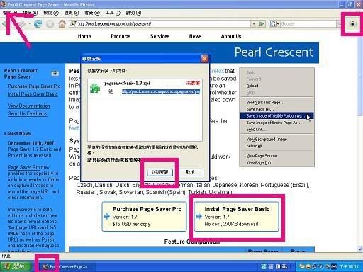
Task: Reload the page with the refresh icon
Action: click(38, 23)
